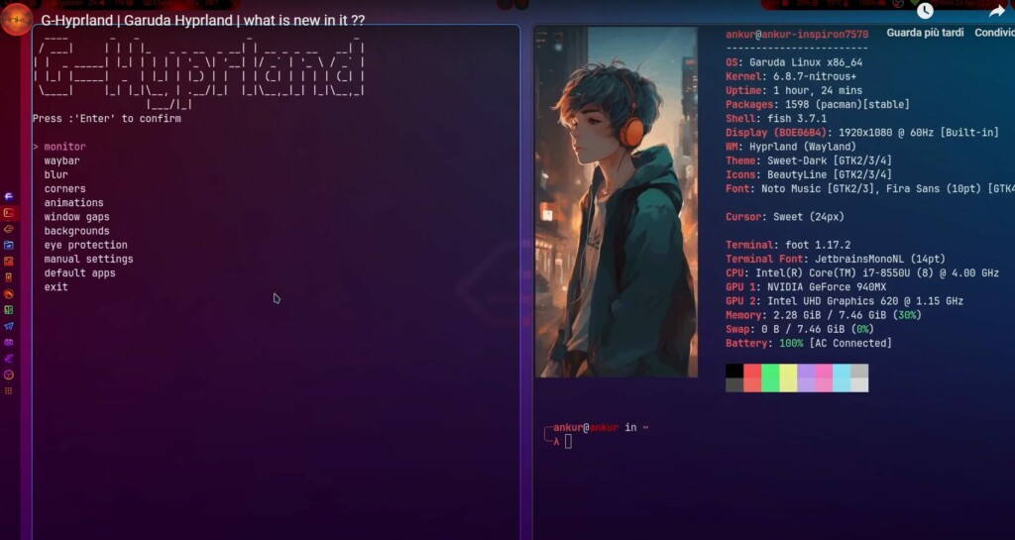The height and width of the screenshot is (540, 1015).
Task: Open the video title G-Hyprland link
Action: click(x=202, y=20)
